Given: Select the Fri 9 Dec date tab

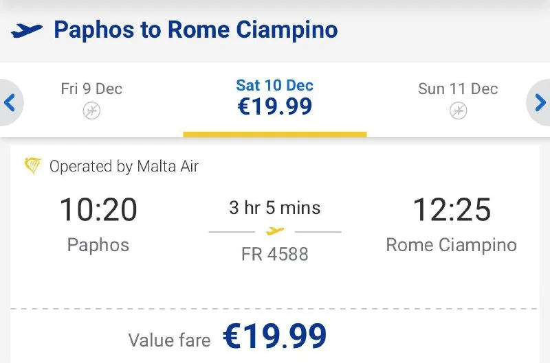Looking at the screenshot, I should tap(91, 89).
